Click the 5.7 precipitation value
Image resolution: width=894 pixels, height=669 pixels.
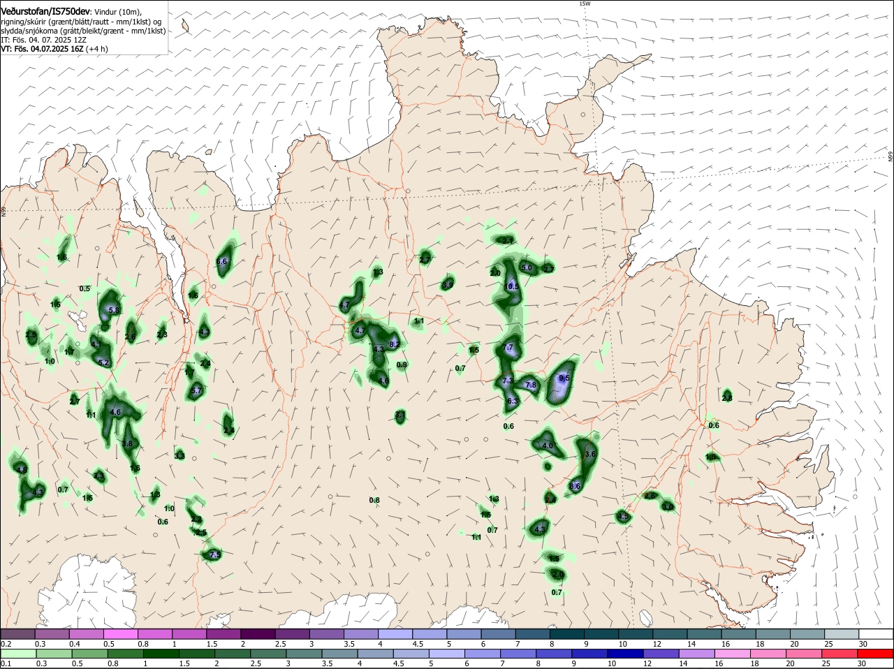point(196,391)
